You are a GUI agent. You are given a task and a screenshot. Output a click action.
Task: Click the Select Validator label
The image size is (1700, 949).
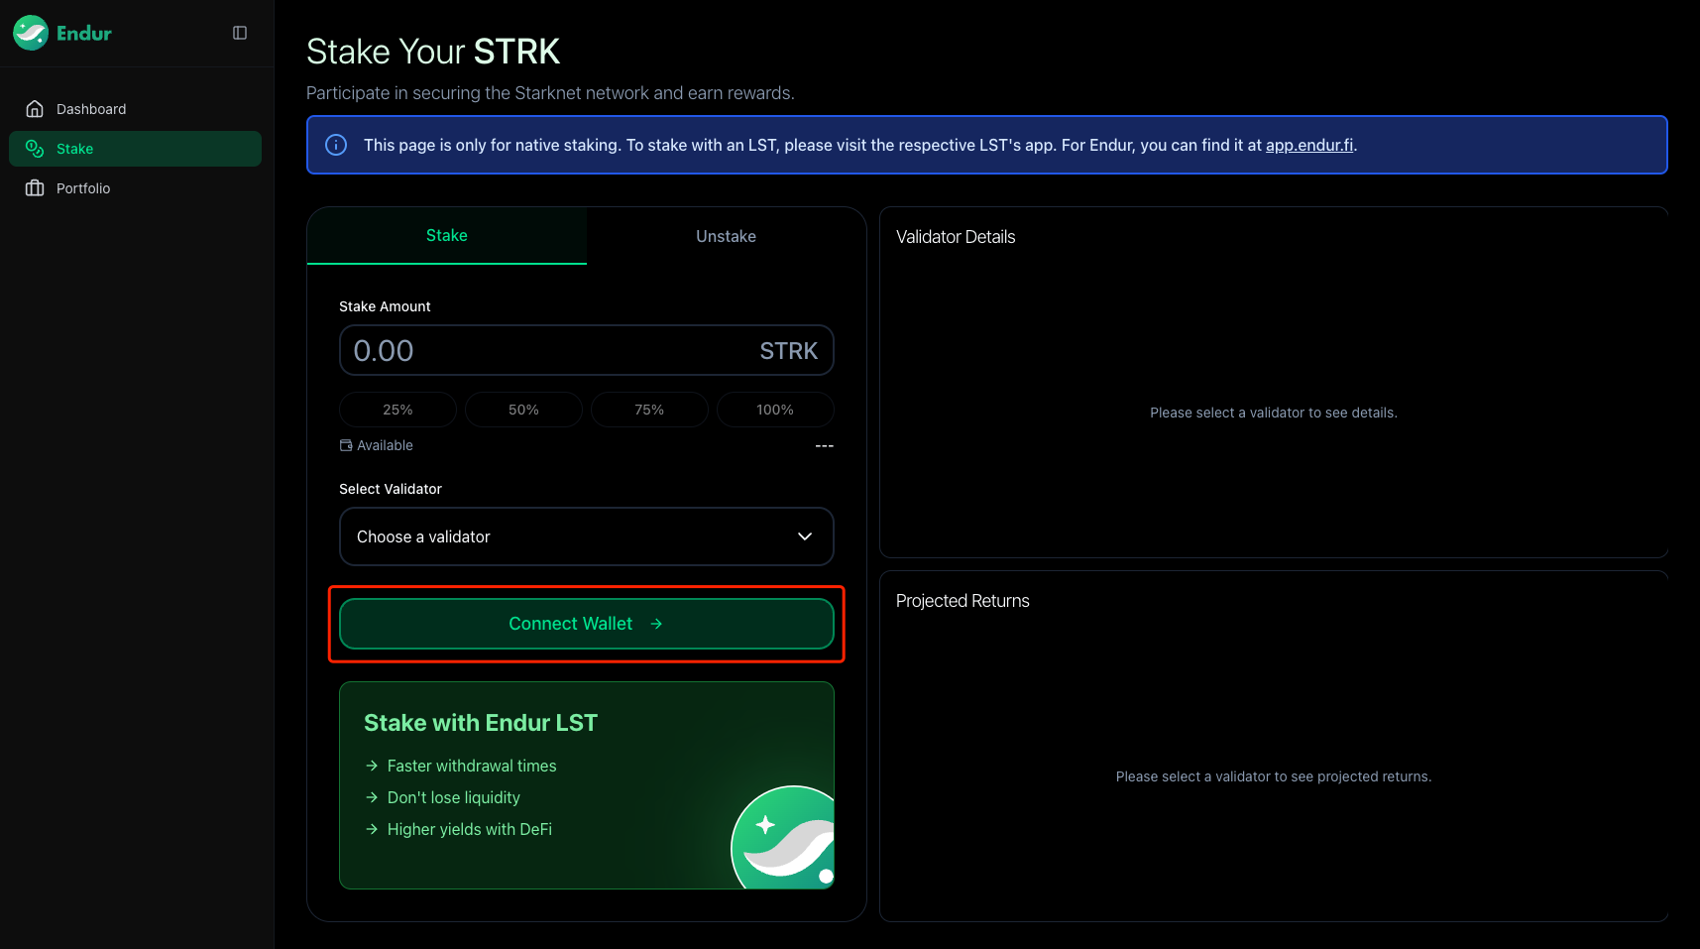(391, 489)
